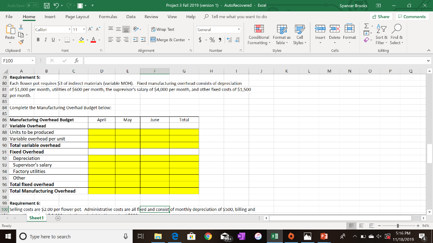The image size is (433, 243).
Task: Open Find & Select menu
Action: click(397, 35)
